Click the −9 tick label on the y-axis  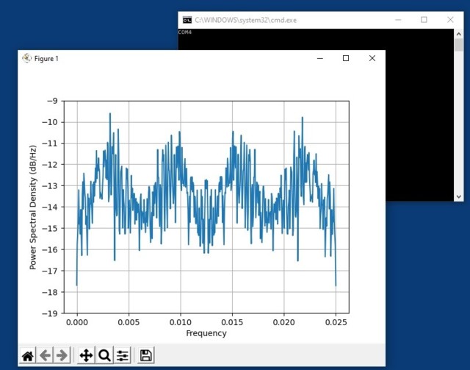point(52,101)
